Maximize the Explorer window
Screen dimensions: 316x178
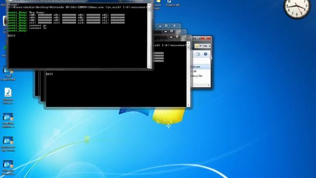[197, 38]
